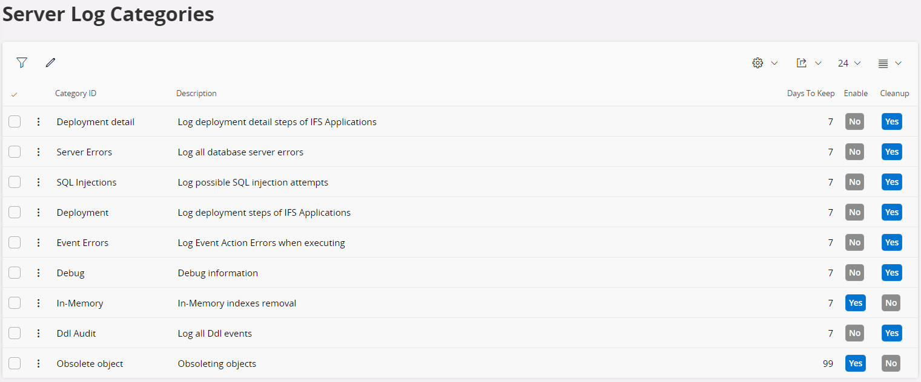The image size is (921, 382).
Task: Click the Days To Keep column header
Action: pos(810,93)
